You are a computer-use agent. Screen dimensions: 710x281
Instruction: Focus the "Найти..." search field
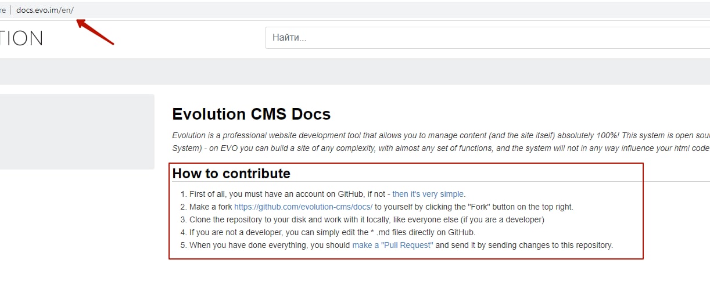487,38
